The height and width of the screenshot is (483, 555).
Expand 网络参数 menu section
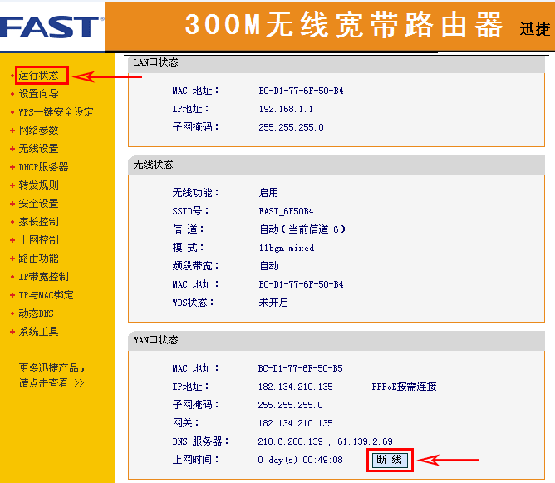pos(39,131)
